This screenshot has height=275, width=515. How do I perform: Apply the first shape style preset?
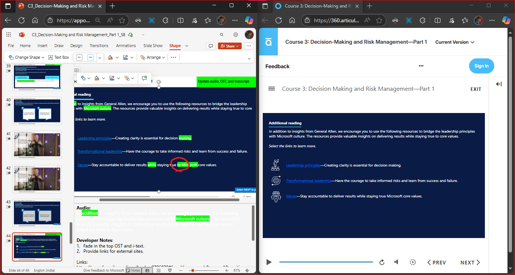(x=79, y=57)
